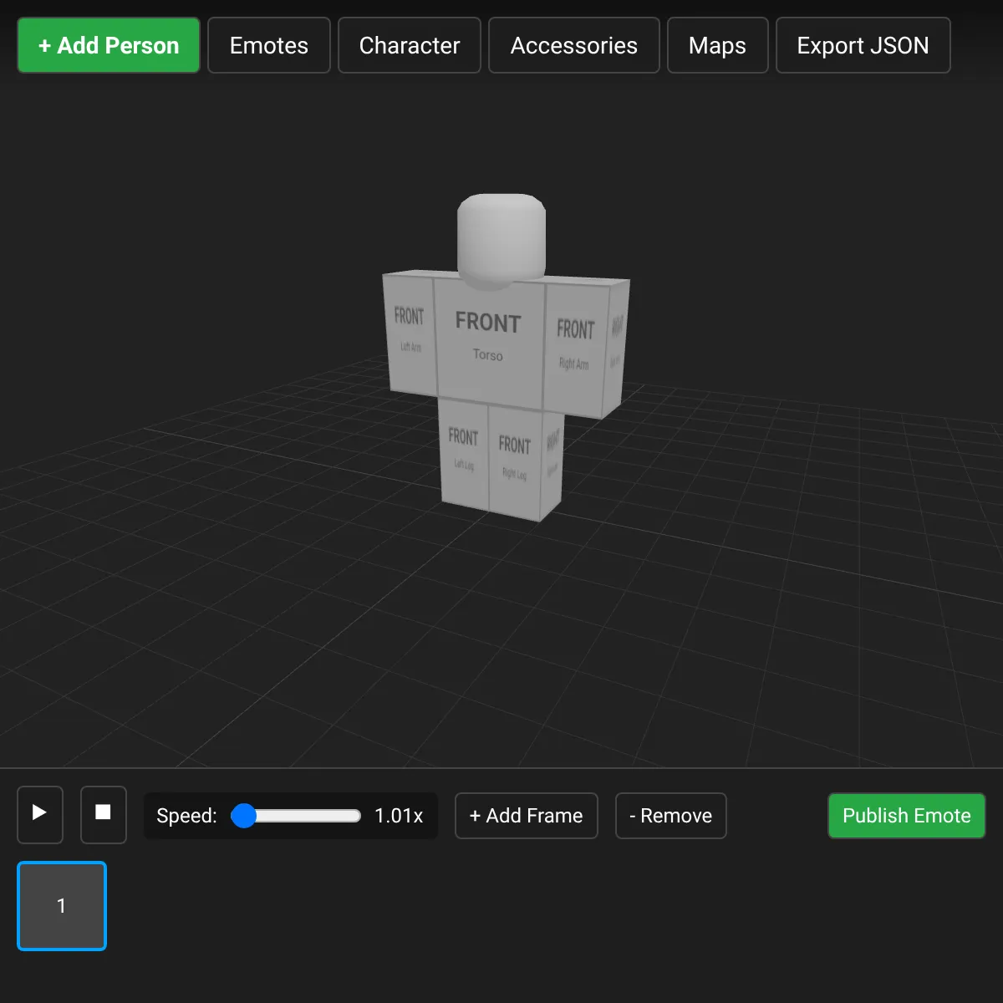Open the Emotes panel
This screenshot has height=1003, width=1003.
(268, 45)
